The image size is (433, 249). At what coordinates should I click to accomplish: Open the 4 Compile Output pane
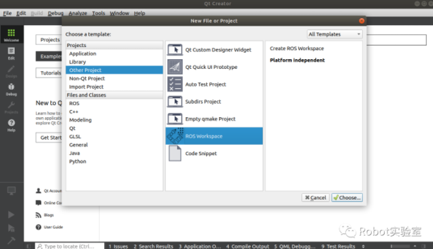pyautogui.click(x=247, y=246)
